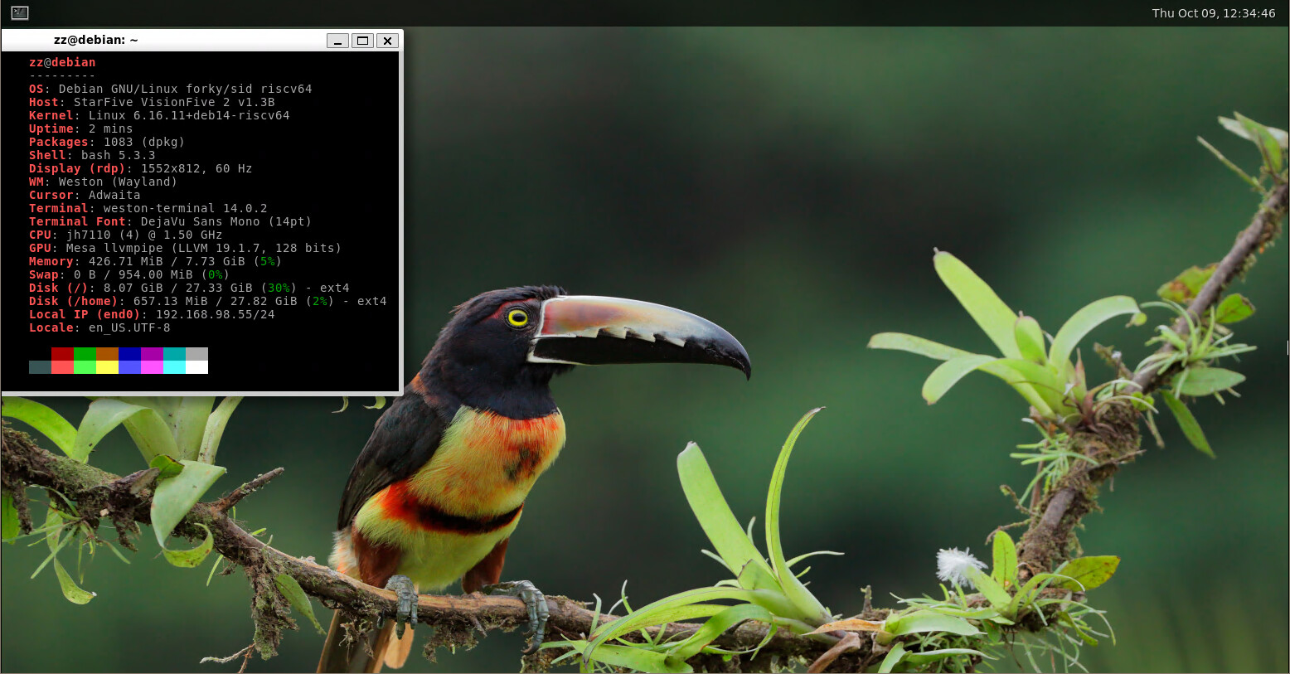Click the Memory usage line

click(155, 261)
